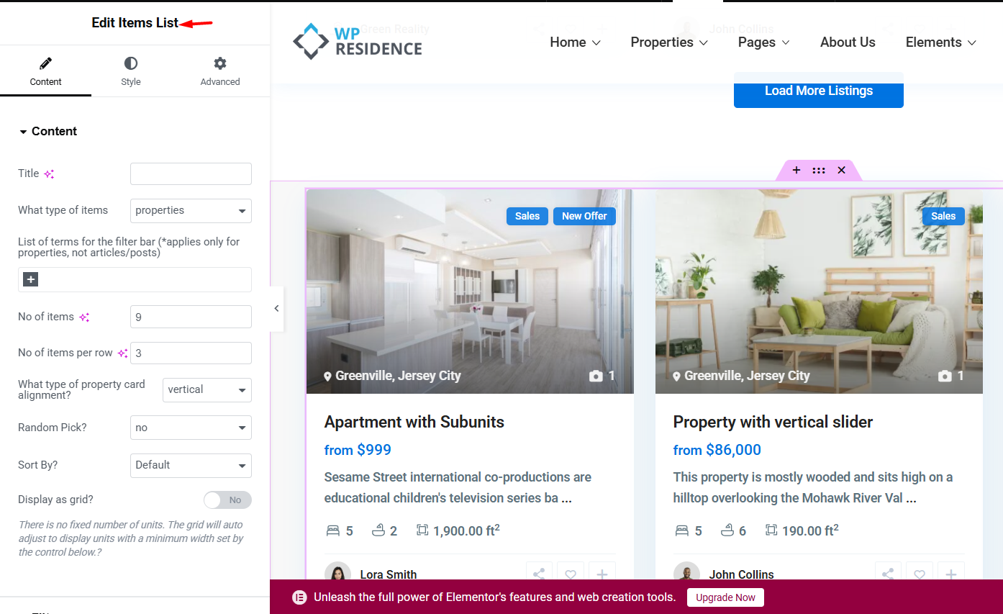Switch to the Advanced tab
Viewport: 1003px width, 614px height.
220,71
